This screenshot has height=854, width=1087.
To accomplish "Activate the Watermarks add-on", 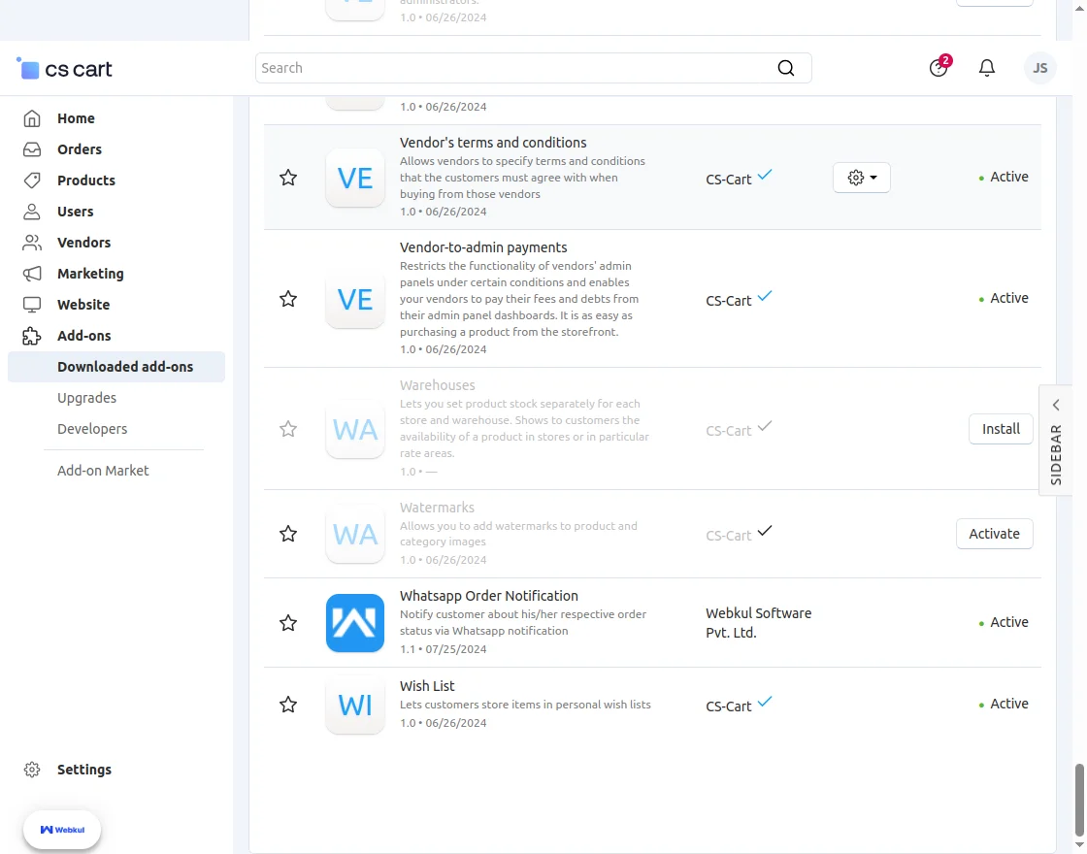I will [994, 534].
